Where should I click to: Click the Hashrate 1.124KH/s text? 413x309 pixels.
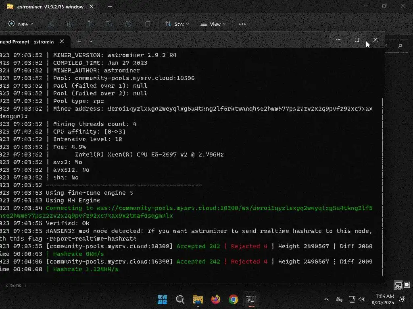86,269
